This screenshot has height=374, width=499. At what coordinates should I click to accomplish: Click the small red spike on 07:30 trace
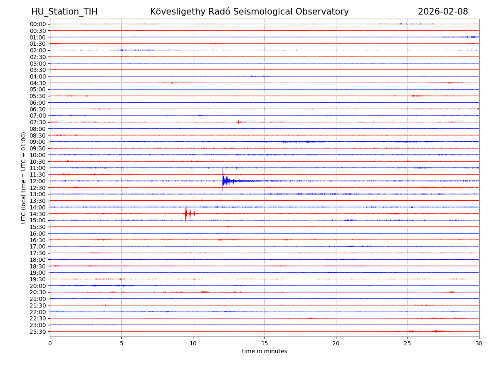(238, 122)
